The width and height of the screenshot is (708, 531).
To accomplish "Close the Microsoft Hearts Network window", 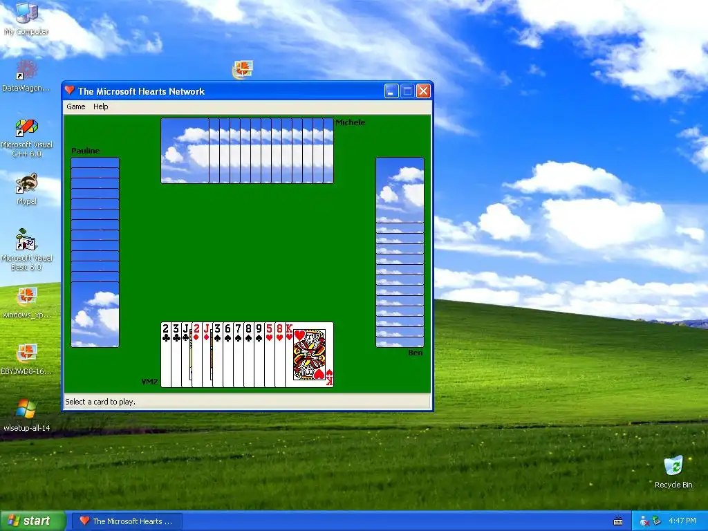I will click(423, 91).
